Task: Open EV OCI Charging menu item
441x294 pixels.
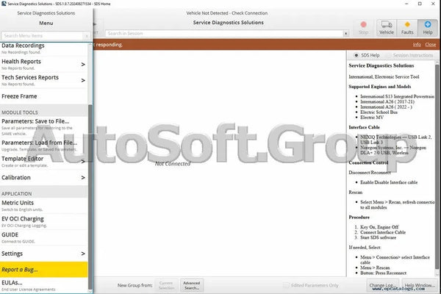Action: click(44, 222)
